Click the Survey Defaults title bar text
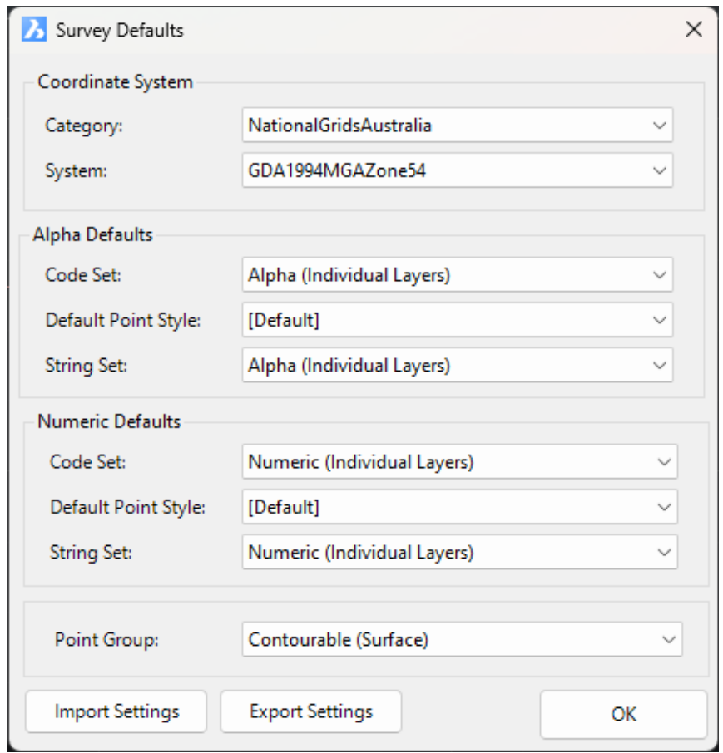This screenshot has height=753, width=723. [x=120, y=31]
